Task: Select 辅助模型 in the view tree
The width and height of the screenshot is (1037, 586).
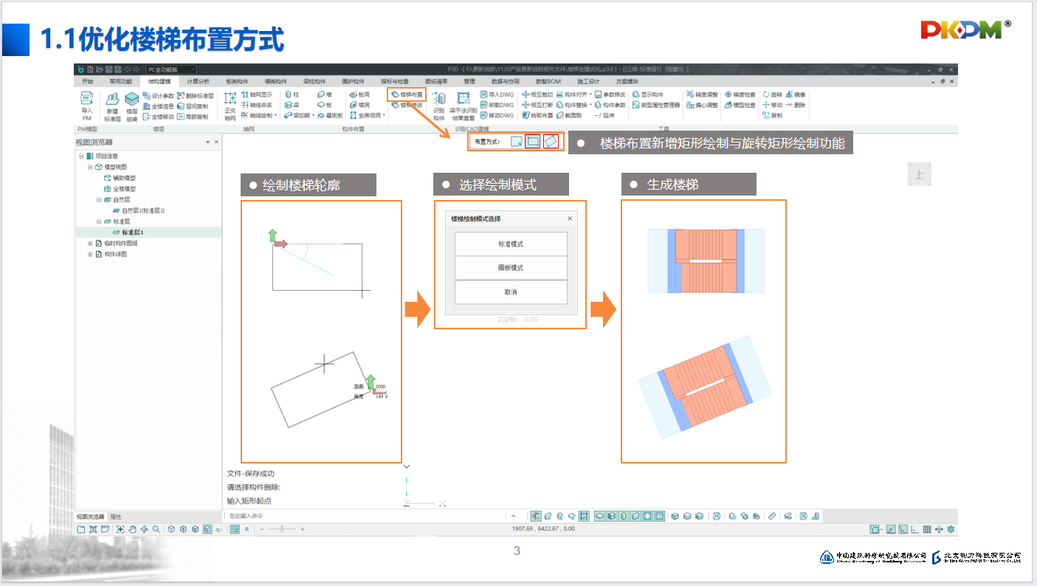Action: pos(120,178)
